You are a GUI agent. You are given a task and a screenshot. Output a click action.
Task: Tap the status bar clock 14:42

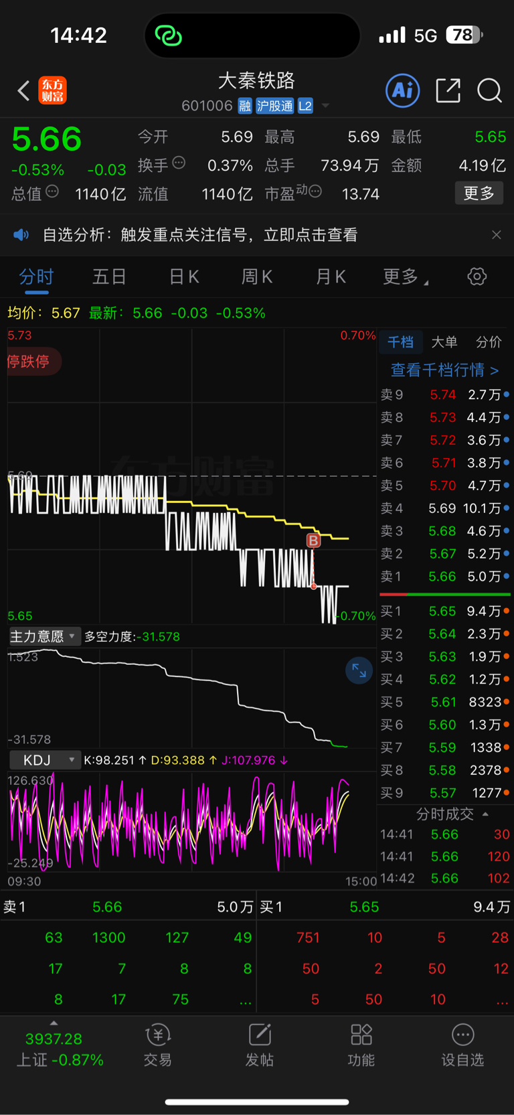coord(78,35)
